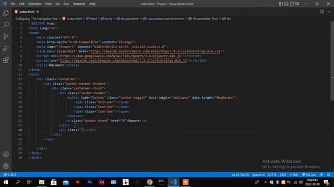Click the errors and warnings status indicator
This screenshot has height=187, width=334.
pos(10,175)
